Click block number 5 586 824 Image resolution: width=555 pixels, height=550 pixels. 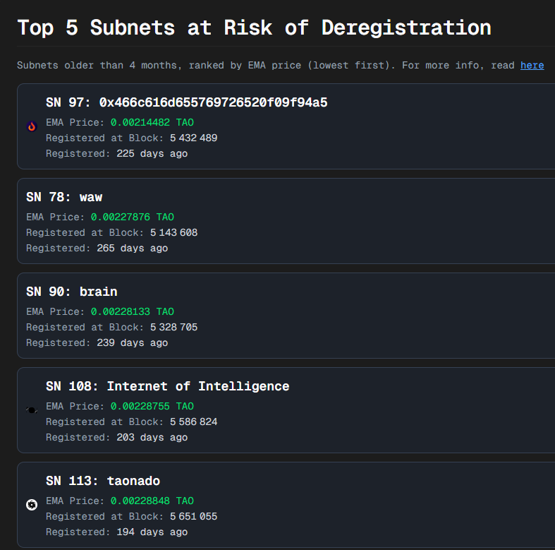pos(193,422)
